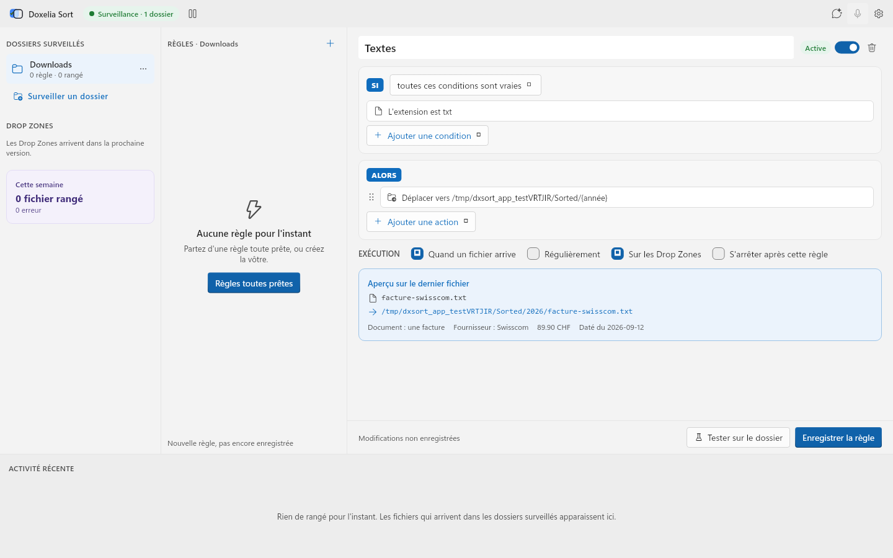Viewport: 893px width, 558px height.
Task: Click the file icon next to facture-swisscom.txt
Action: point(373,298)
